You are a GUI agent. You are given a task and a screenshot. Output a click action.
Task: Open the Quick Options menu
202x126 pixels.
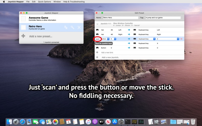coord(44,2)
